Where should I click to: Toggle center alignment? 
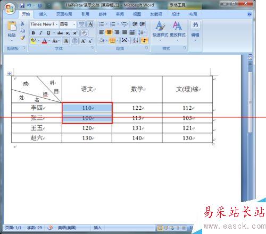pos(109,32)
